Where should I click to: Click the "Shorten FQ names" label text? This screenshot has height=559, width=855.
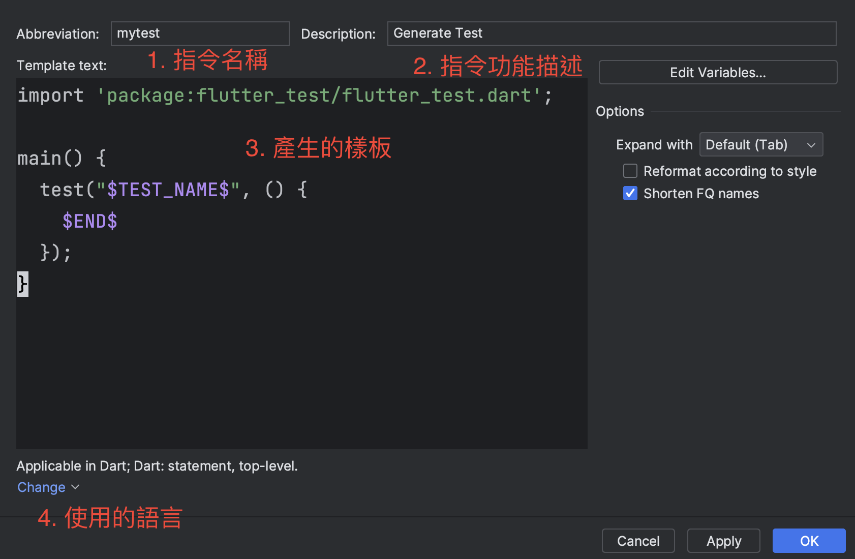pyautogui.click(x=700, y=194)
